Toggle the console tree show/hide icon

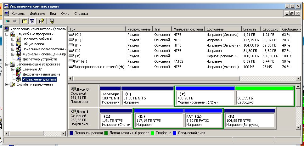32,21
